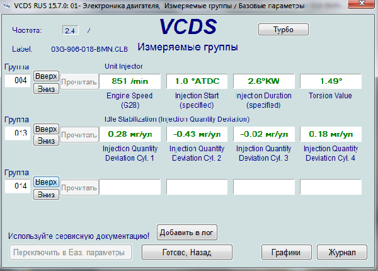Click the -0.43 мг/уп Cyl. 2 deviation value

[197, 134]
